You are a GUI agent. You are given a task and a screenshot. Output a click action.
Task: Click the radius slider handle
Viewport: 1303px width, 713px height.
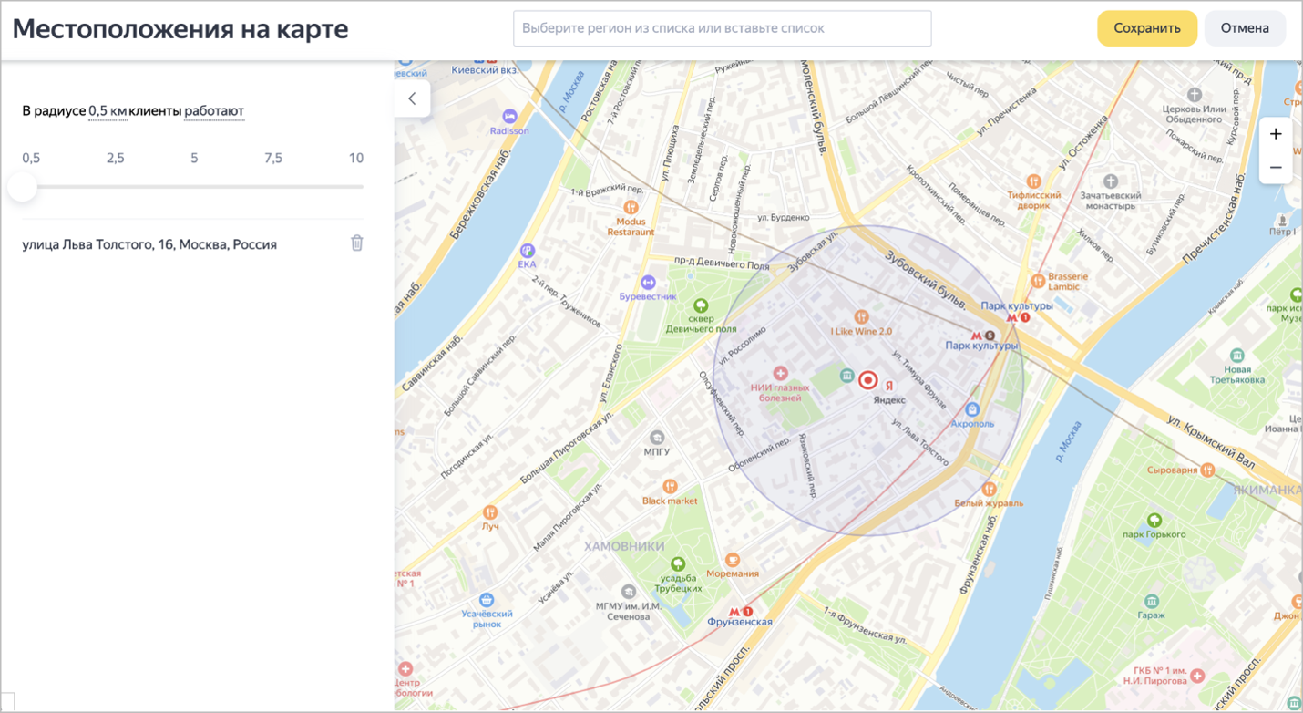click(23, 187)
